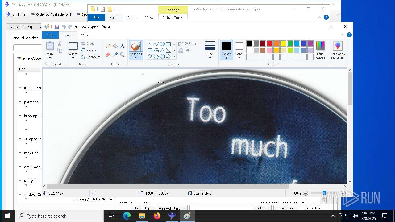Activate Color 2 background selector
Screen dimensions: 395x222
[x=239, y=51]
